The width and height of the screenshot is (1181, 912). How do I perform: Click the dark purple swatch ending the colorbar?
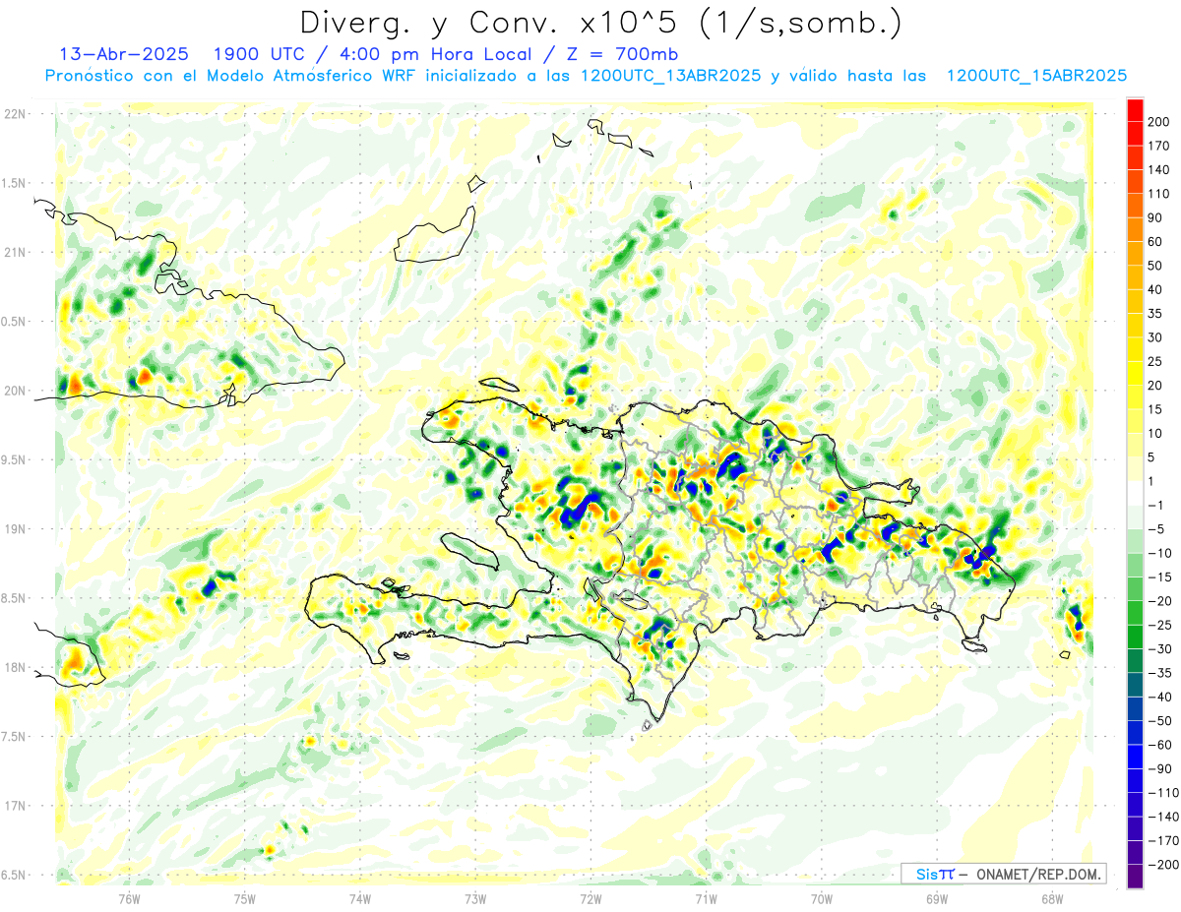[x=1136, y=877]
